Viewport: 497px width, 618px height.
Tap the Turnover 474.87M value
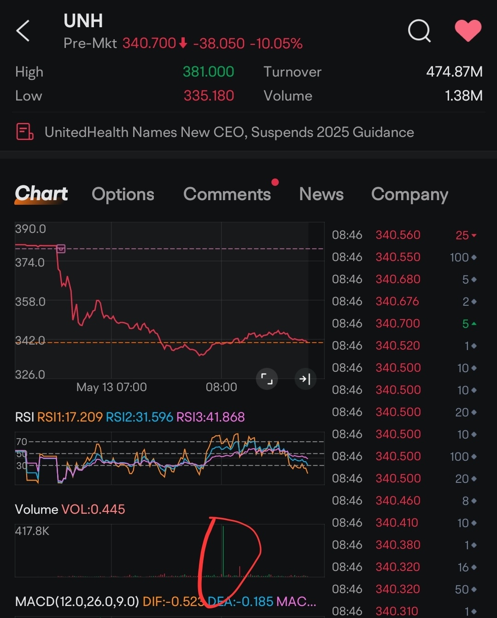[454, 71]
